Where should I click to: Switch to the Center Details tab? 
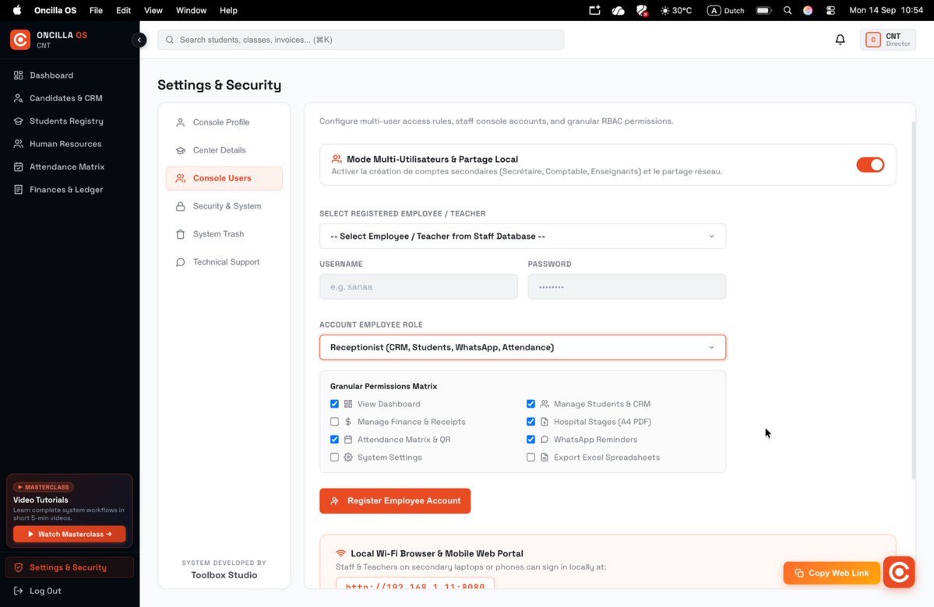tap(224, 150)
